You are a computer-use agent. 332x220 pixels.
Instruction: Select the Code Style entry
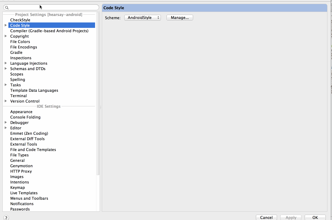click(20, 25)
